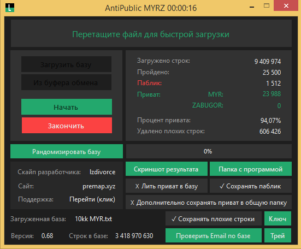Open the Перейти (клик) support link
Viewport: 301px width, 249px height.
(92, 199)
